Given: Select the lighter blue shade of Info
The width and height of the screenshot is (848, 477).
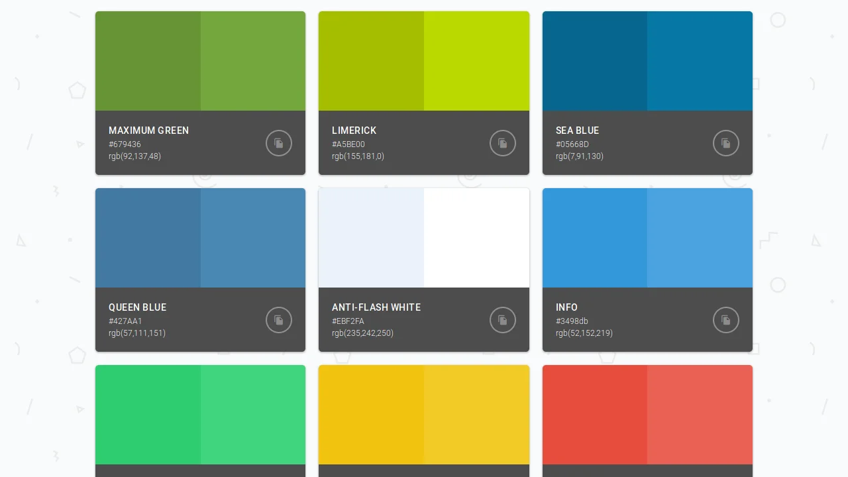Looking at the screenshot, I should 700,237.
